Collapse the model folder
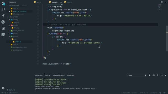168x94 pixels. (9, 25)
